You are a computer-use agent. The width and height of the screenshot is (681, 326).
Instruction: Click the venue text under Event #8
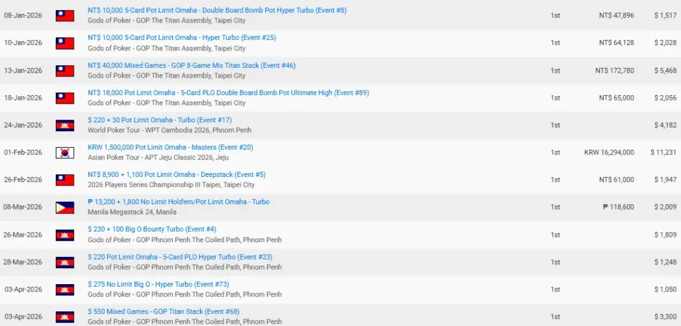coord(166,21)
